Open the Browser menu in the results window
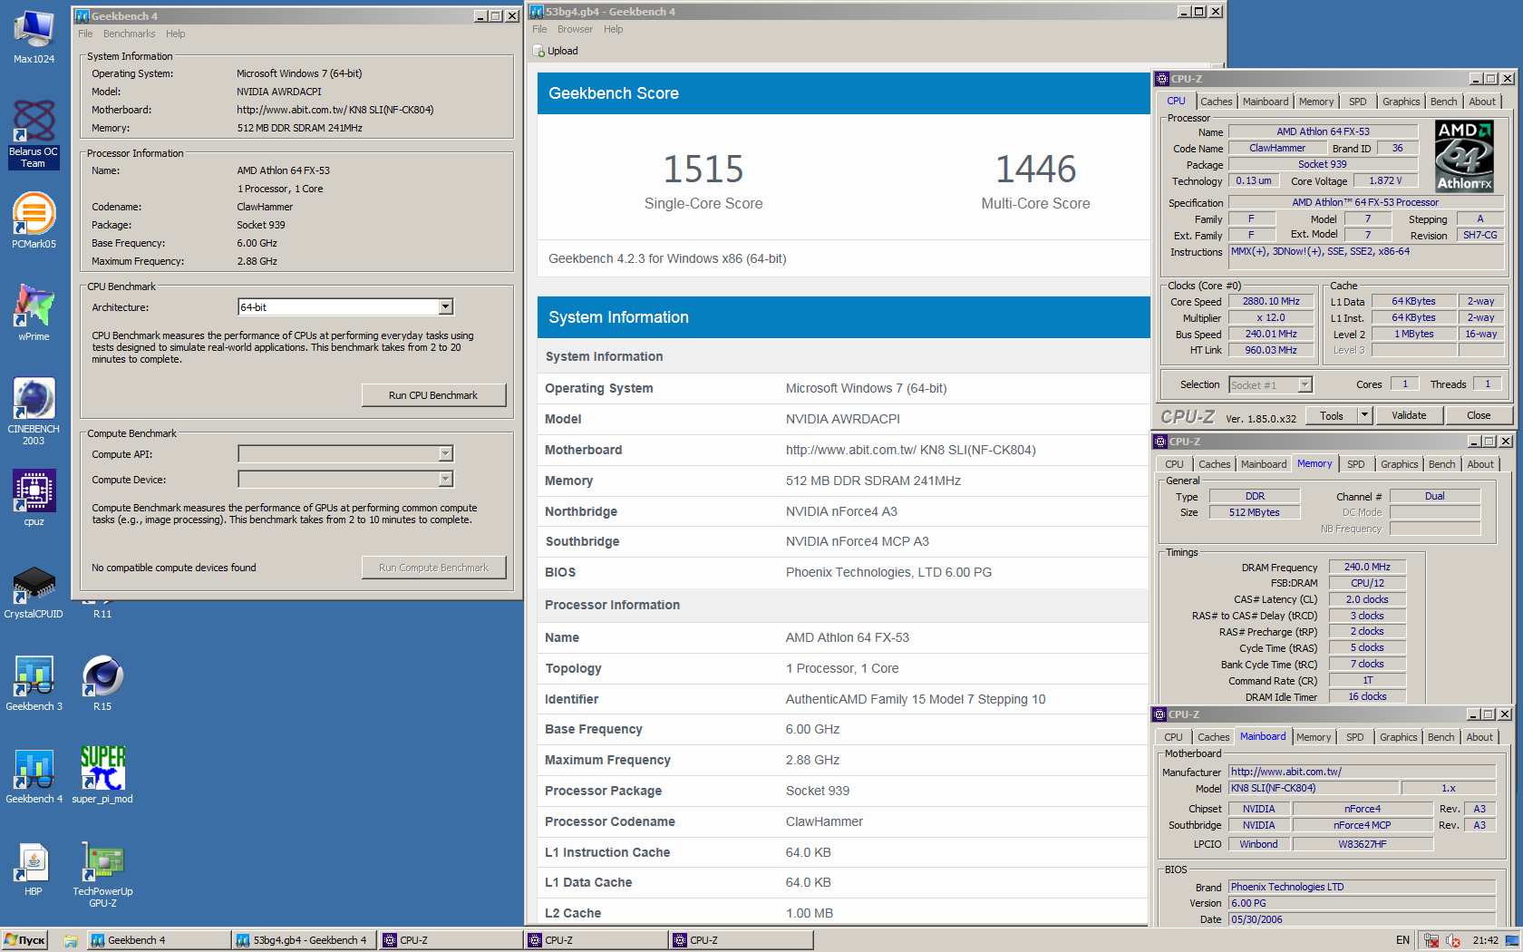The image size is (1523, 952). pyautogui.click(x=575, y=29)
